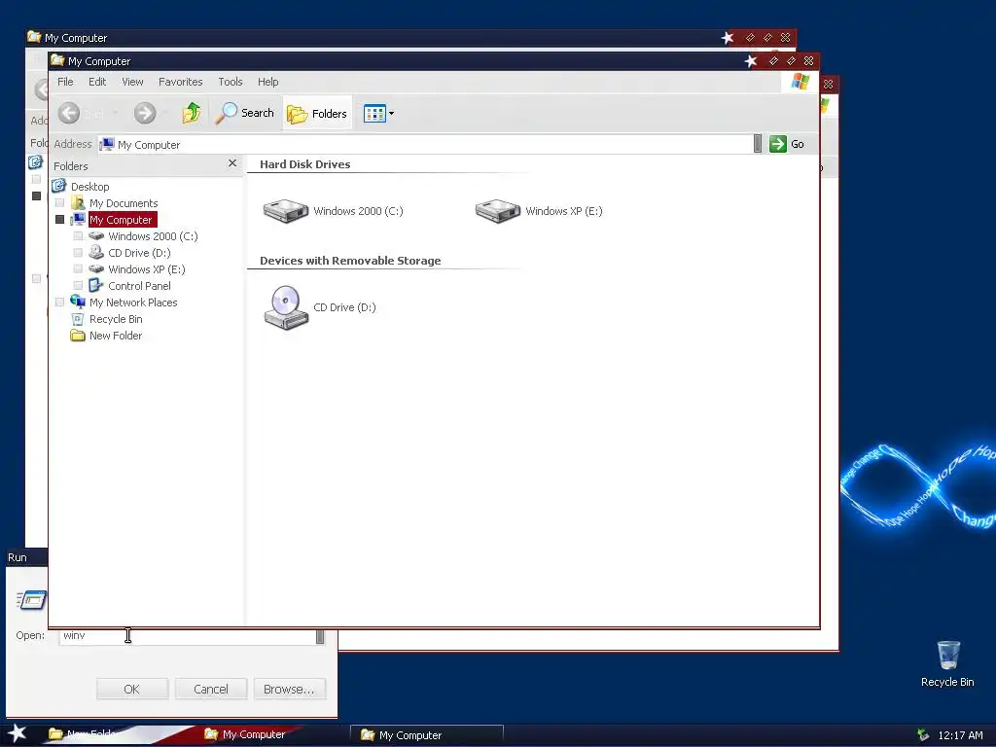Select My Computer tree item

click(x=122, y=219)
